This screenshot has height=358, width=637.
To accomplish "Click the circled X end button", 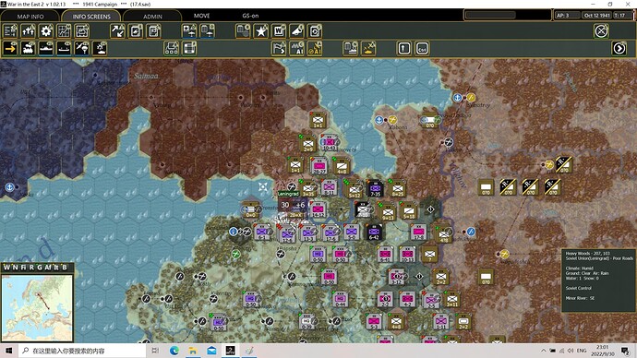I will tap(601, 30).
